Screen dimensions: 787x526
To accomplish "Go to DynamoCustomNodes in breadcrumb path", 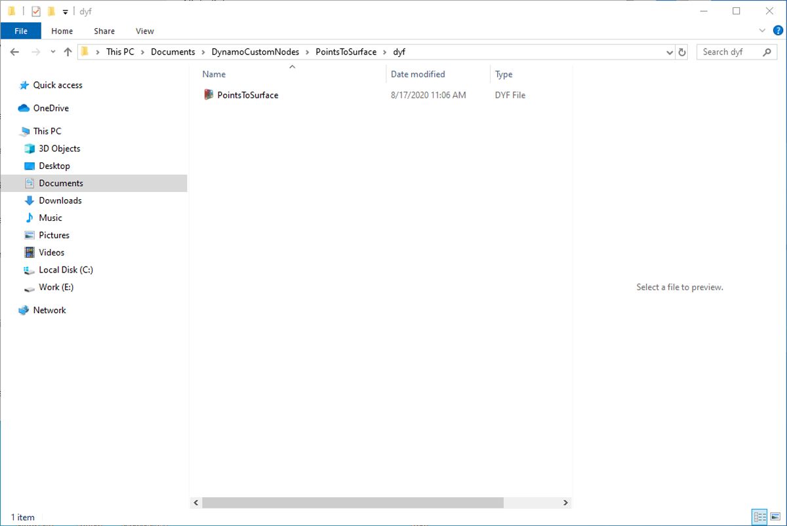I will click(255, 52).
